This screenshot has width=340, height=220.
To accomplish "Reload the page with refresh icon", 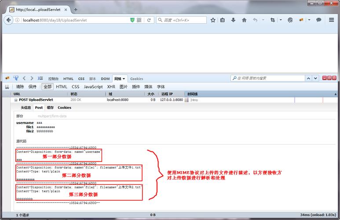I will [149, 20].
